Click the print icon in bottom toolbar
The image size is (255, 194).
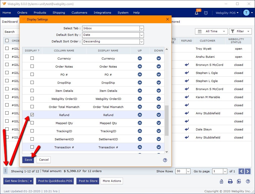point(230,181)
